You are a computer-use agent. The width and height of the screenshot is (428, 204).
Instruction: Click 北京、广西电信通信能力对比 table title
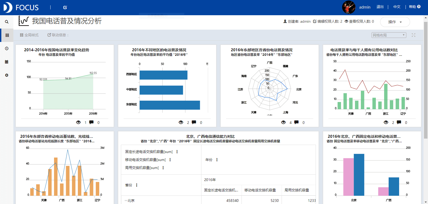(x=210, y=136)
